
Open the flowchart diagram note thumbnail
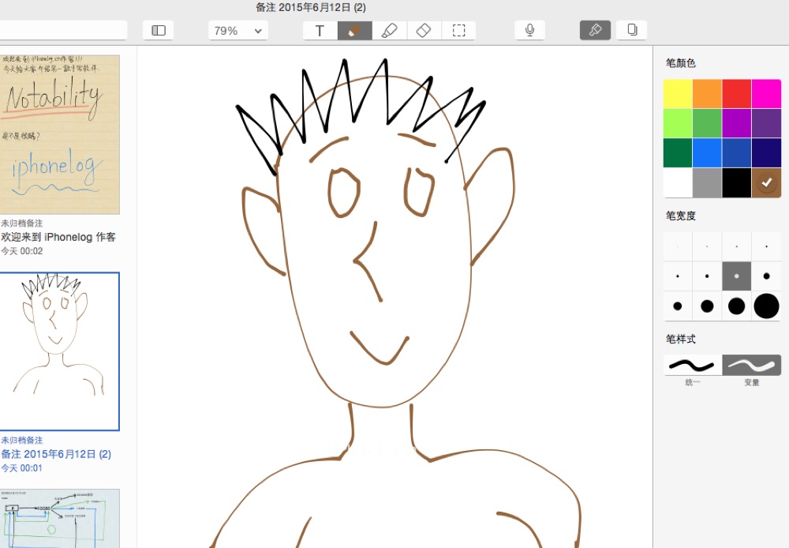click(x=60, y=518)
